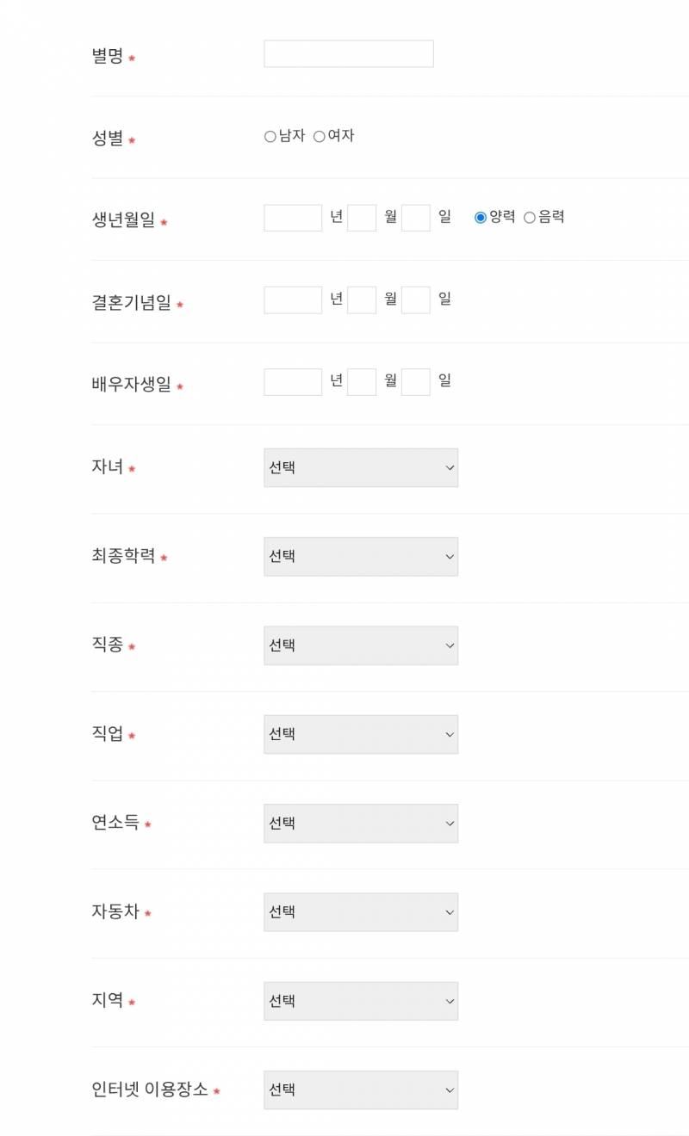Open the 인터넷 이용장소 dropdown
This screenshot has height=1136, width=689.
tap(360, 1090)
